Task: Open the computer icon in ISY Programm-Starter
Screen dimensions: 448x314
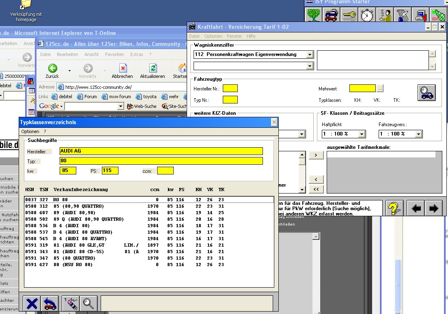Action: [x=420, y=15]
